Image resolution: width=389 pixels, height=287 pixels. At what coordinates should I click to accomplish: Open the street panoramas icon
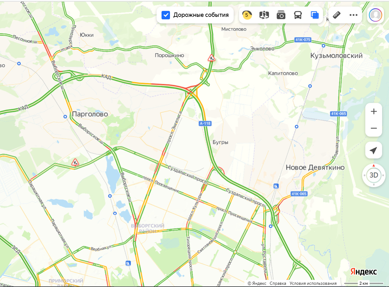point(264,15)
